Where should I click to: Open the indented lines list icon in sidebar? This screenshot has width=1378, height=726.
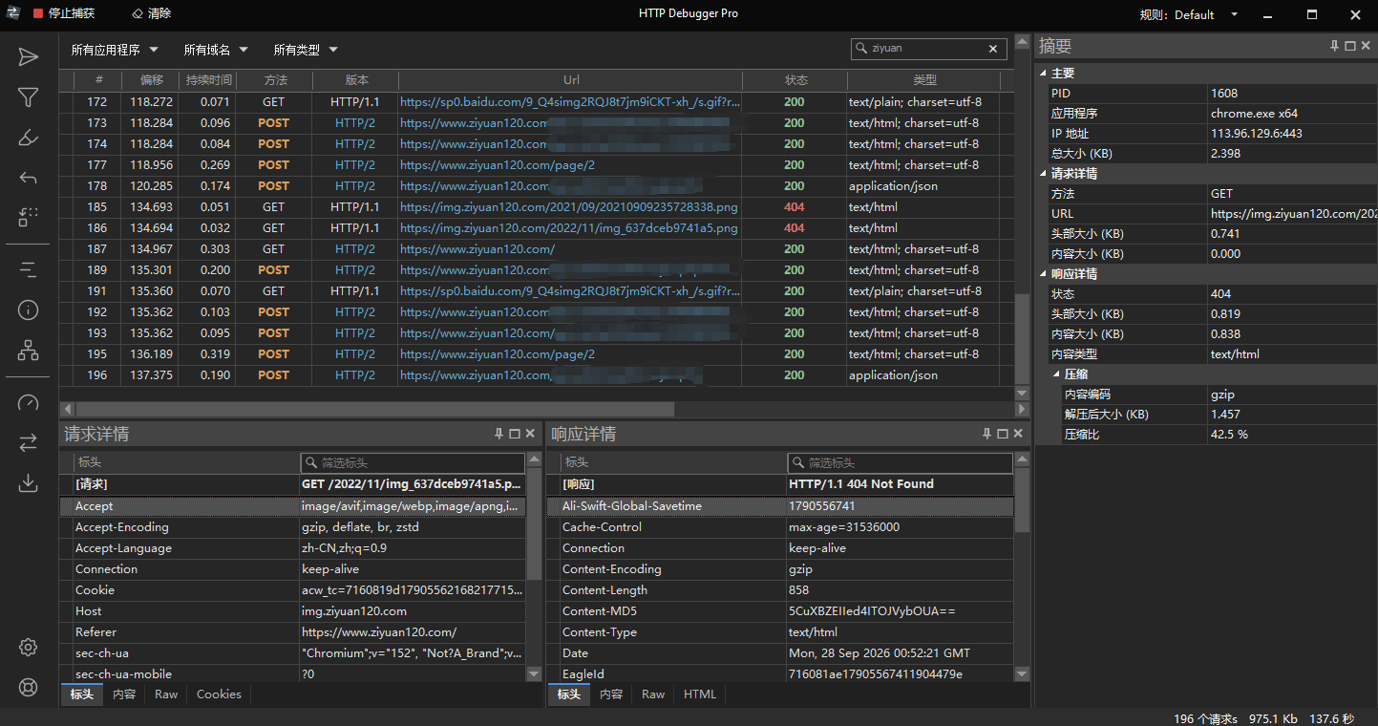[29, 269]
